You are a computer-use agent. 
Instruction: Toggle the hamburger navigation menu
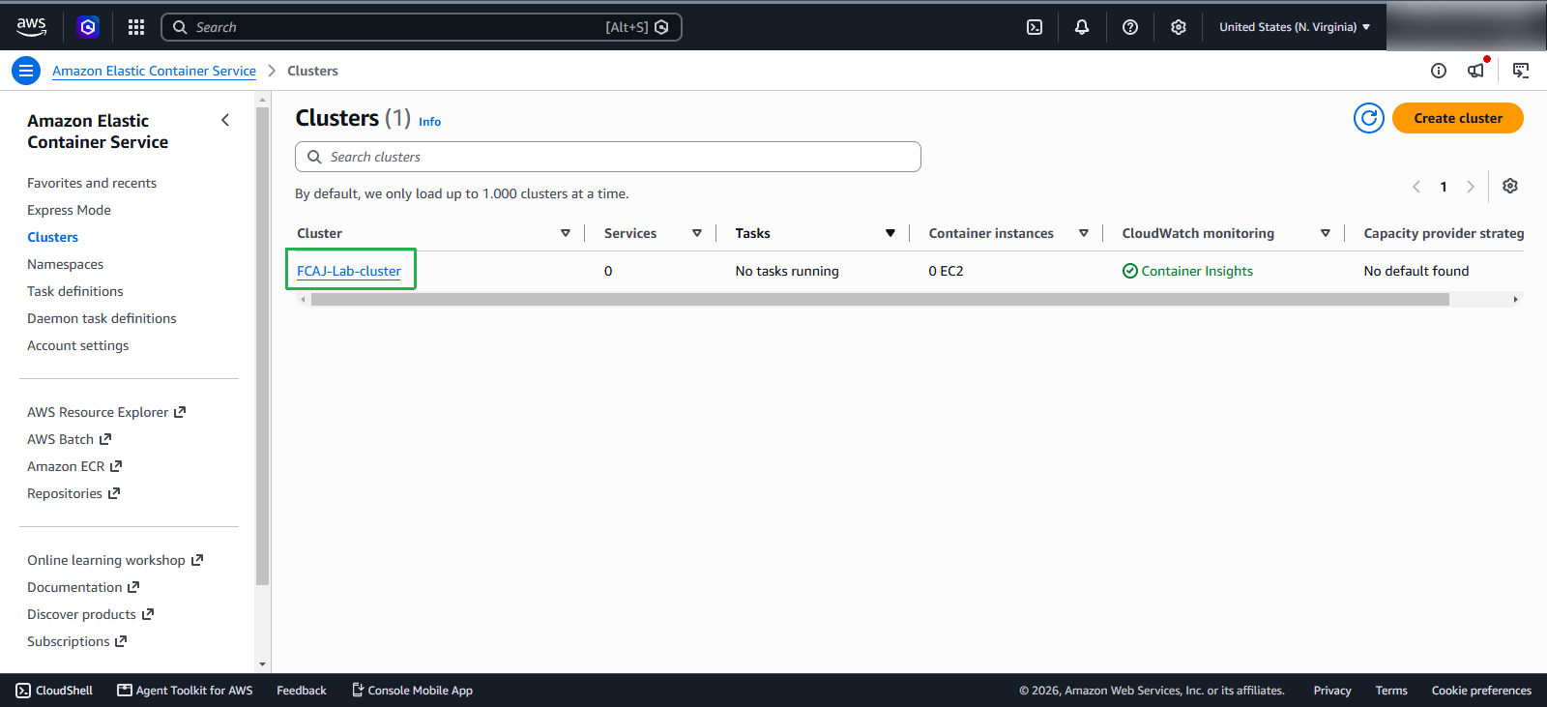26,71
